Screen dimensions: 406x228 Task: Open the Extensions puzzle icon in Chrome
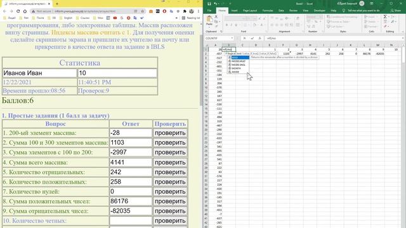click(185, 11)
